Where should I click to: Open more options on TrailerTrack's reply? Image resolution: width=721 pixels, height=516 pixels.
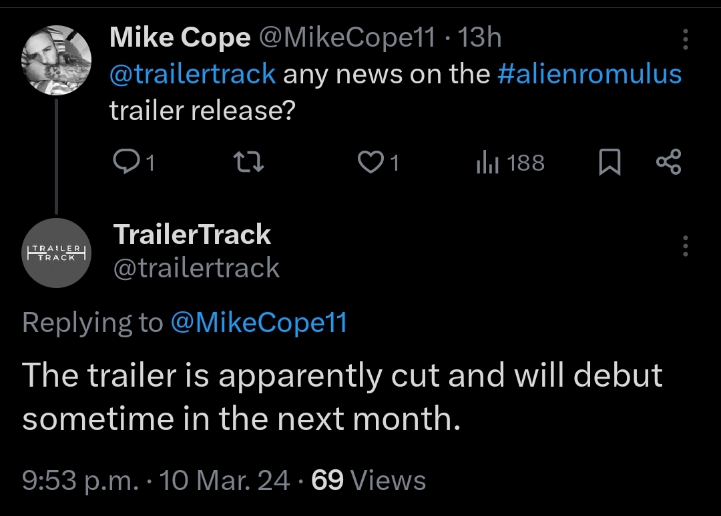pos(685,247)
